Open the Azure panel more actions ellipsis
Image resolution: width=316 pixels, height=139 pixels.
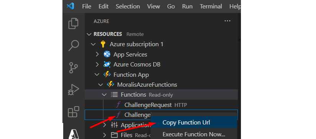click(227, 21)
